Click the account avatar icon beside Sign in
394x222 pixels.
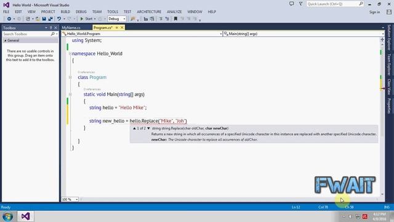coord(389,12)
